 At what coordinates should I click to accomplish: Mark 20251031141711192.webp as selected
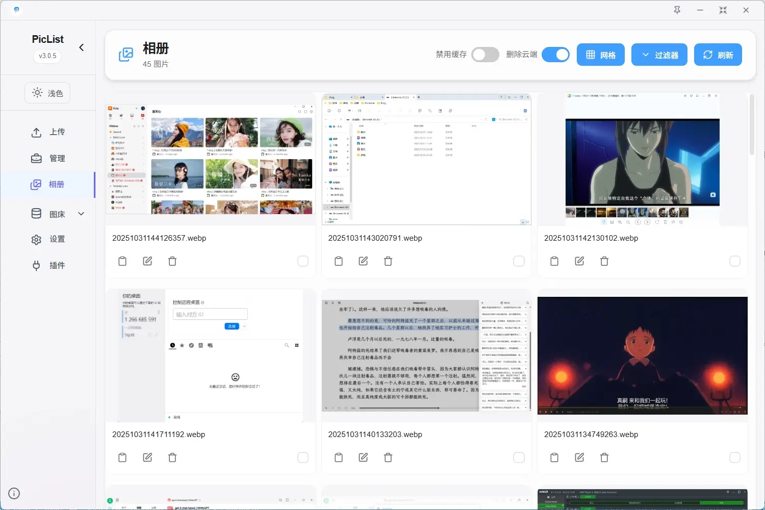[x=303, y=457]
